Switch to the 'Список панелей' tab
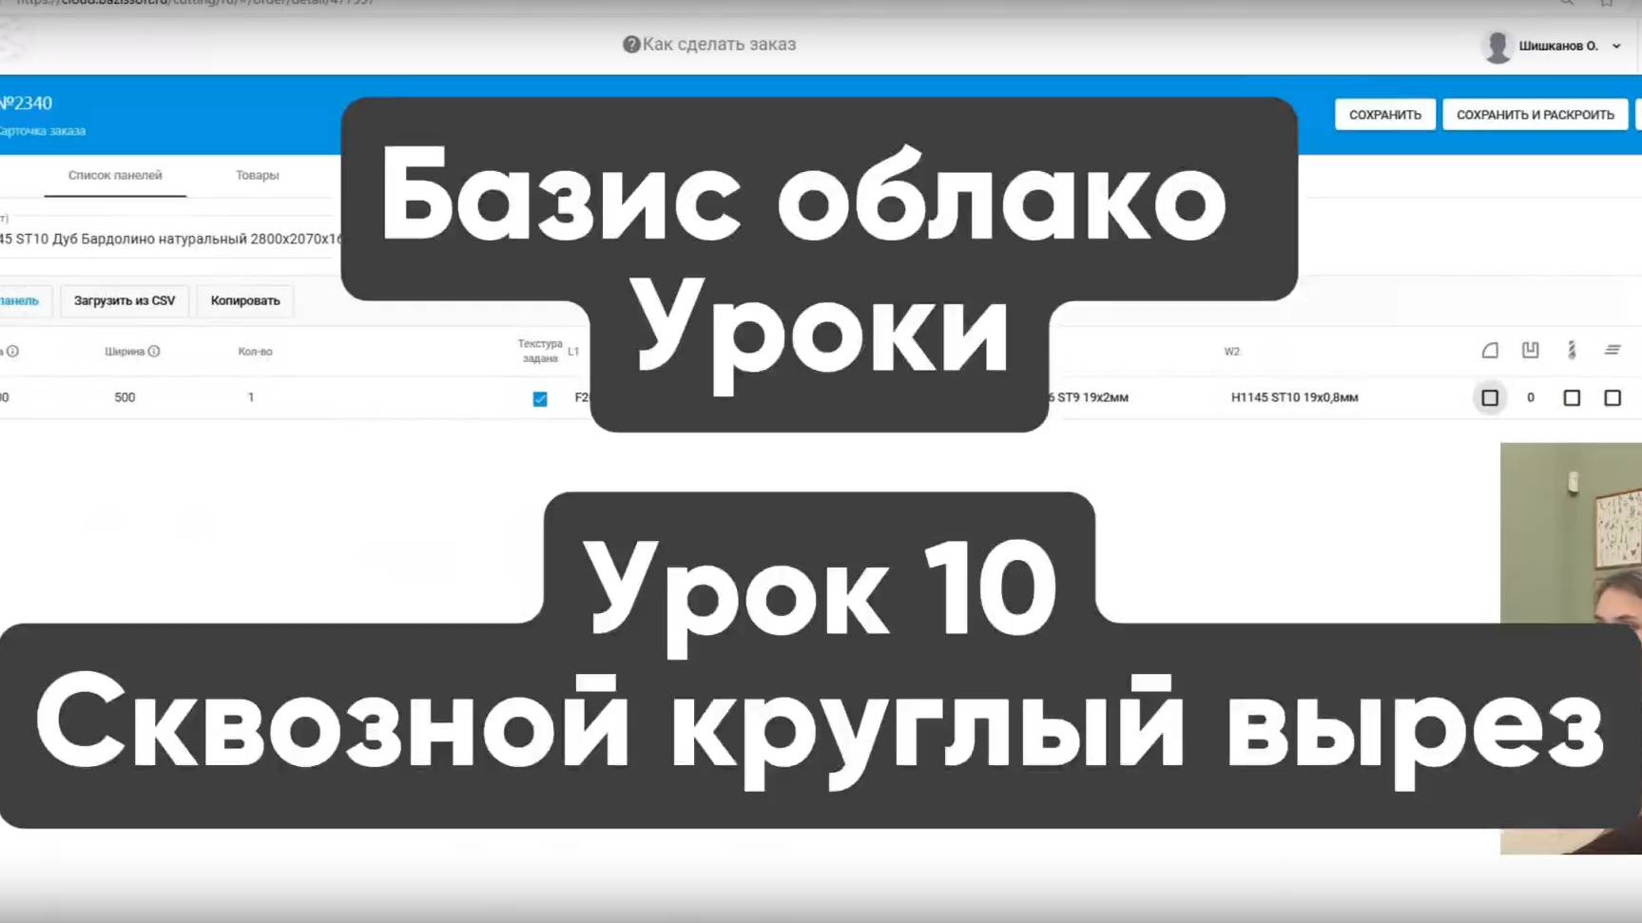 click(114, 175)
